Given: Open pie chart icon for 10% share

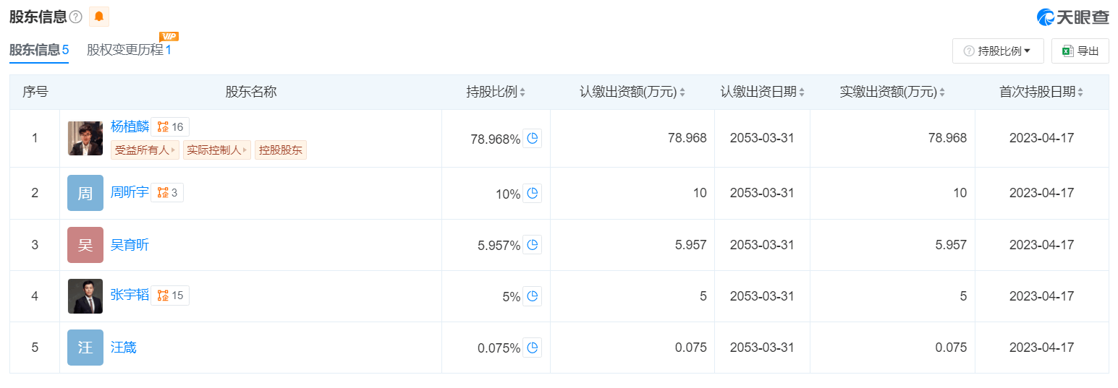Looking at the screenshot, I should coord(533,193).
